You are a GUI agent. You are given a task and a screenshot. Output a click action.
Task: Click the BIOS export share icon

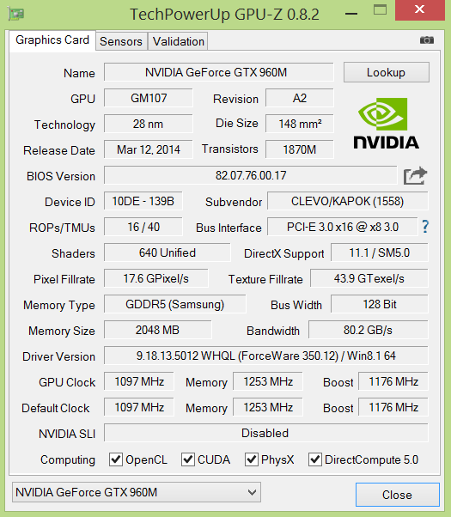tap(415, 176)
